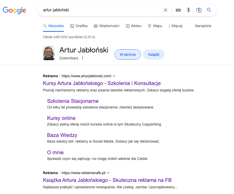Expand the dropdown arrow beside reklamanafb.pl ad
The width and height of the screenshot is (234, 194).
coord(108,173)
